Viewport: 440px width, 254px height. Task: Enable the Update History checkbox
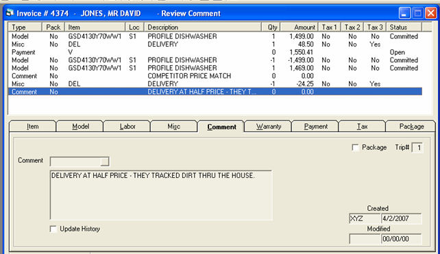53,229
